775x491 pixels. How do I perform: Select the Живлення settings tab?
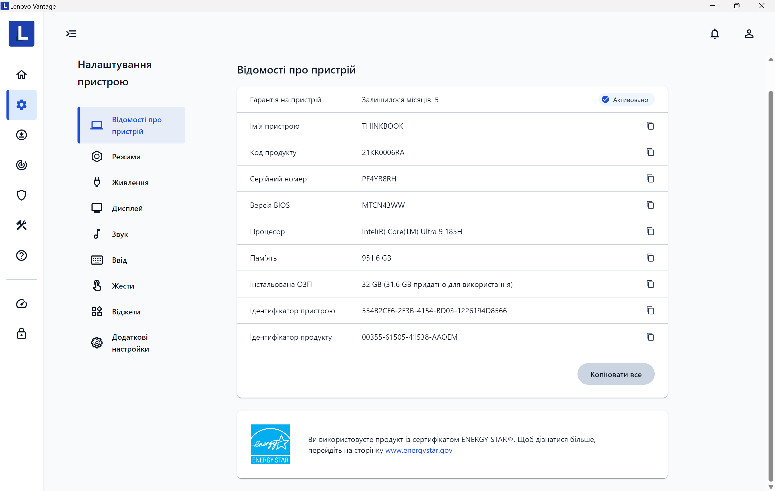pyautogui.click(x=130, y=183)
